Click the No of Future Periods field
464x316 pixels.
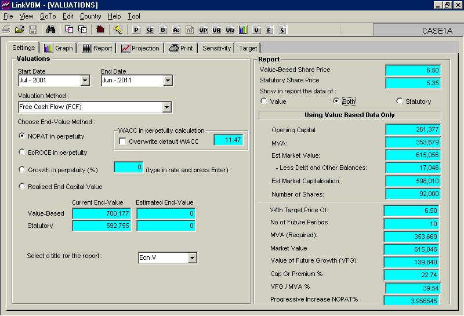pyautogui.click(x=412, y=224)
